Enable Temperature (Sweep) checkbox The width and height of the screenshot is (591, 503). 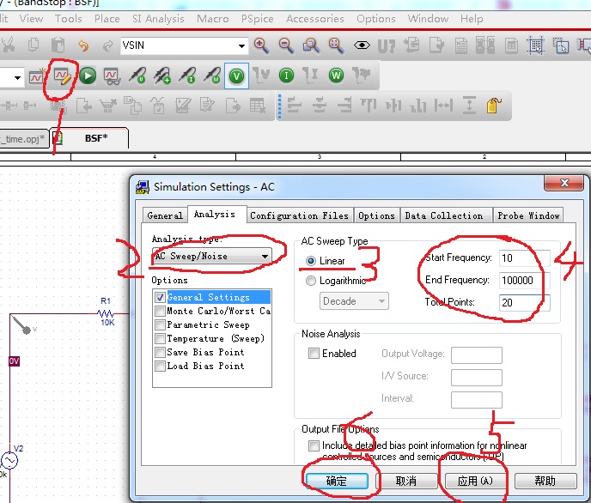pyautogui.click(x=160, y=338)
